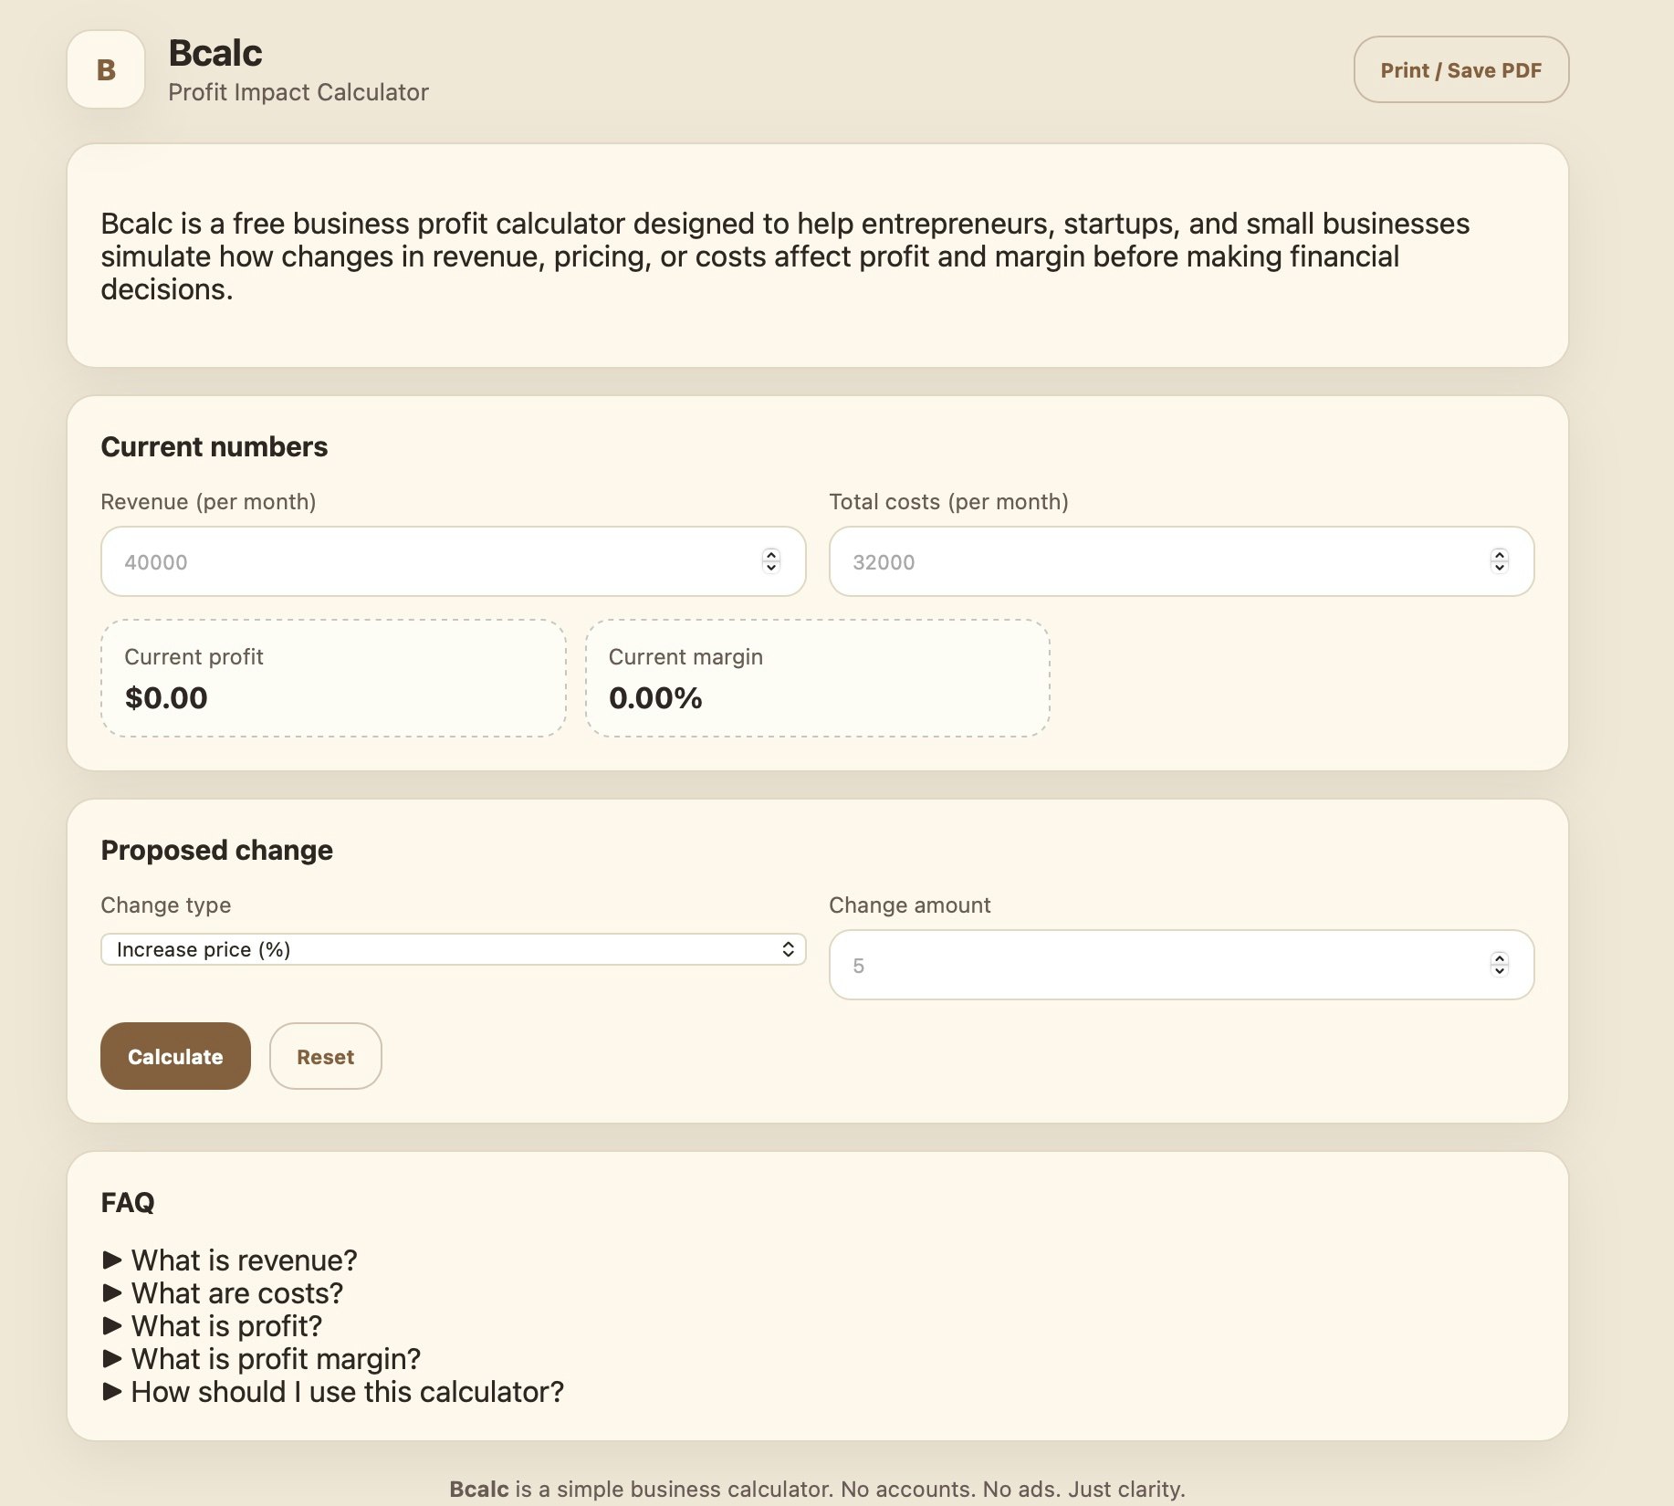Click the down arrow on Total costs stepper
This screenshot has height=1506, width=1674.
[x=1501, y=568]
